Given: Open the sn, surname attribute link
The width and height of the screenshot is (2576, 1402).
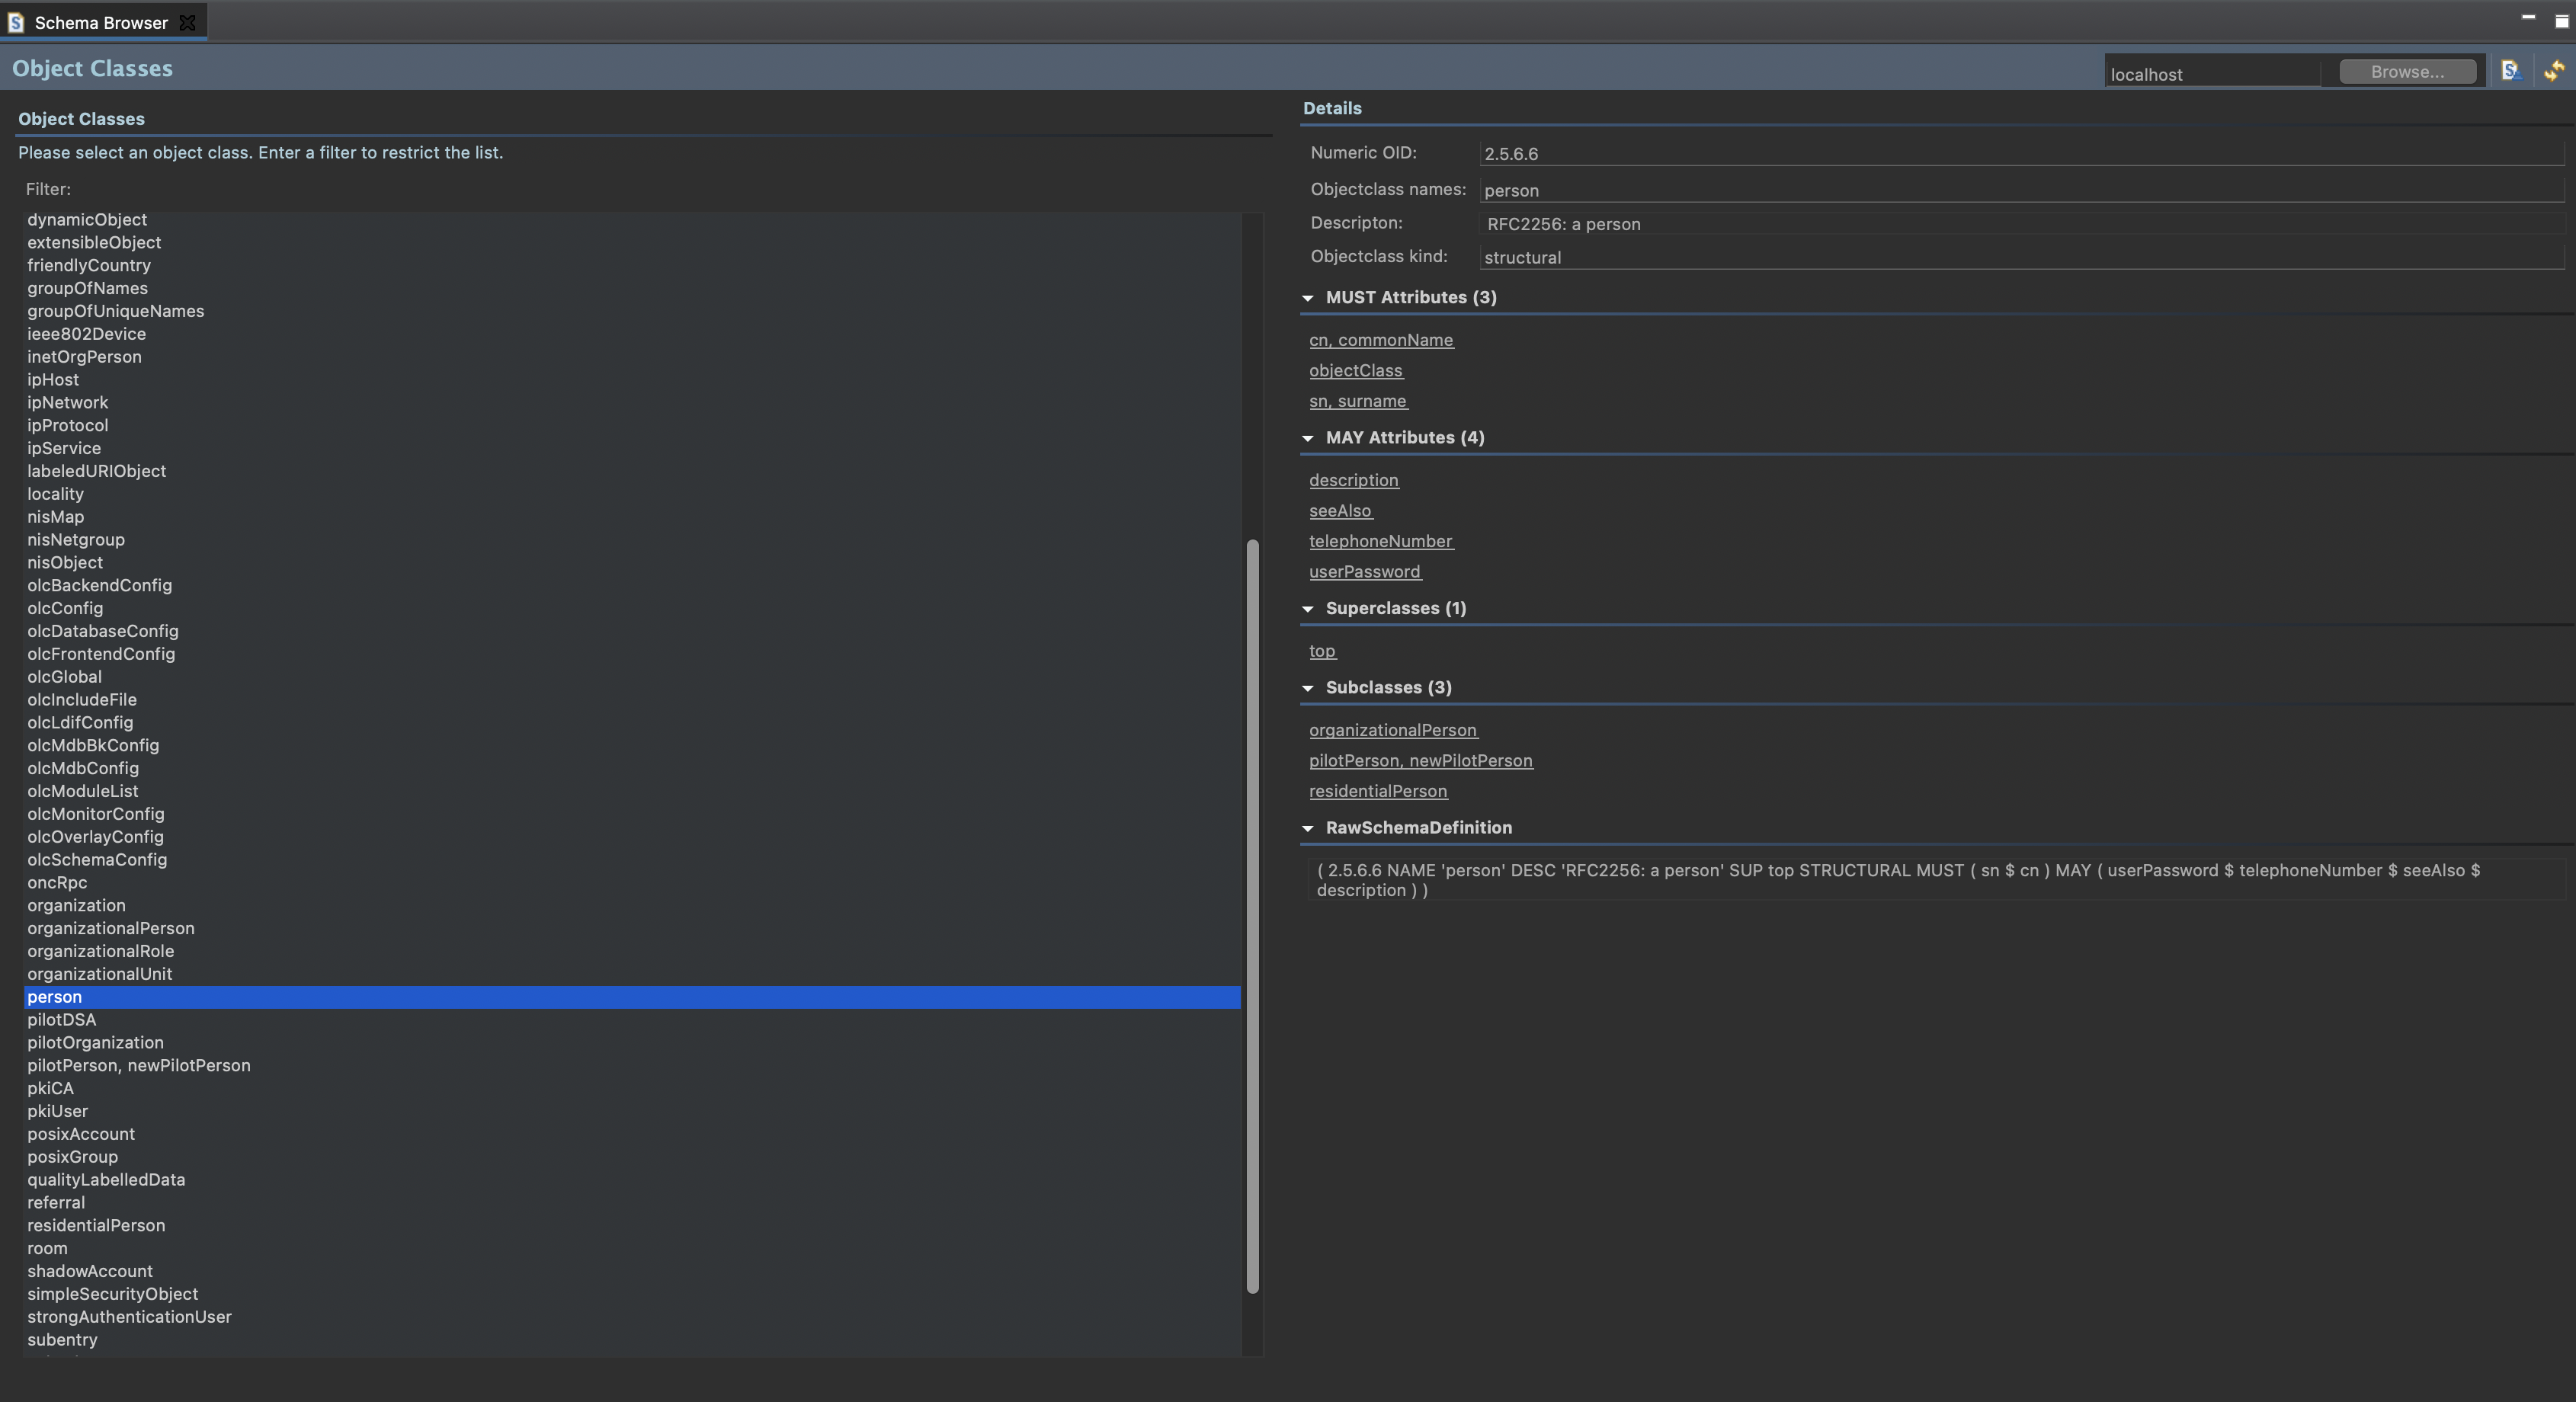Looking at the screenshot, I should (x=1358, y=401).
